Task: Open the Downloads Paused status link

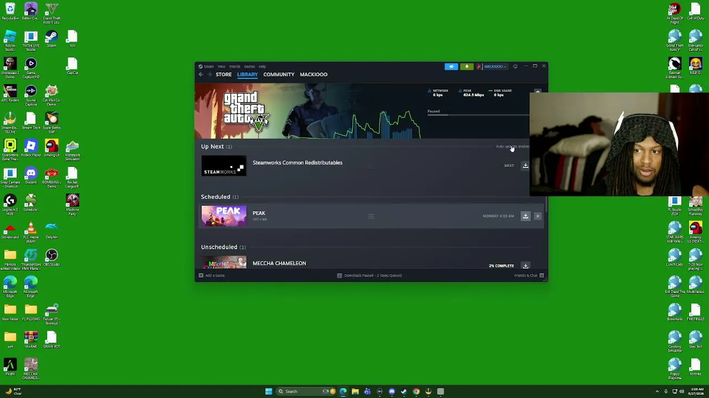Action: [x=369, y=275]
